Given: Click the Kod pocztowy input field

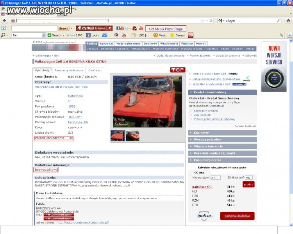Looking at the screenshot, I should coord(215,178).
